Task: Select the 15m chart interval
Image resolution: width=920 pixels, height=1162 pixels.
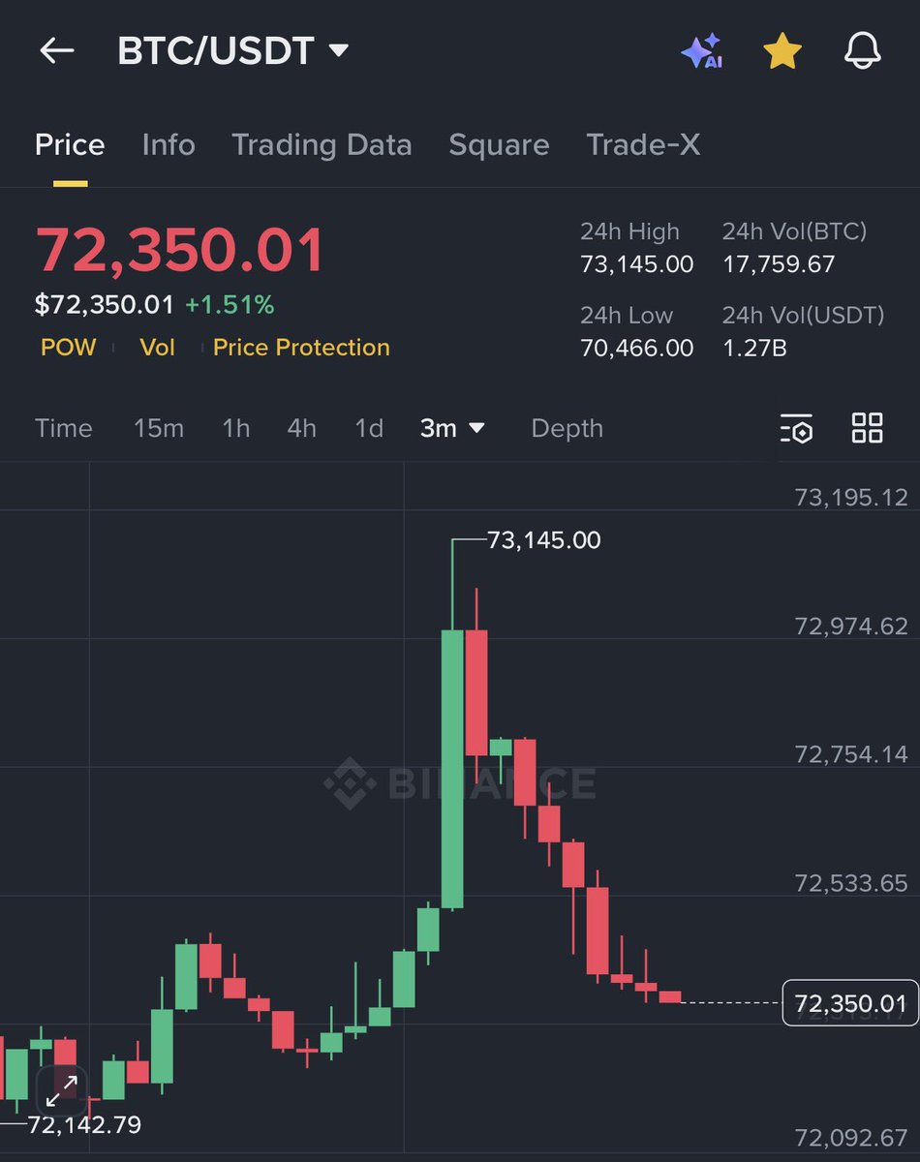Action: pyautogui.click(x=159, y=428)
